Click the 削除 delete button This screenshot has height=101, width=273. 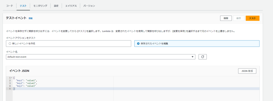tap(226, 18)
